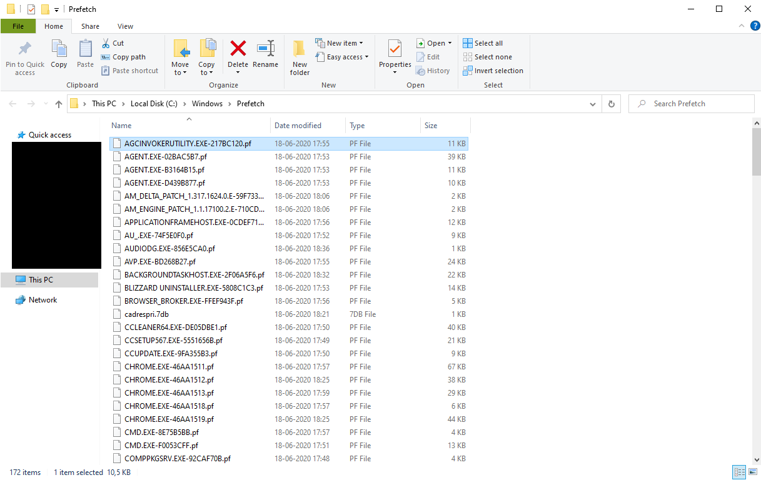Switch to the View ribbon tab

(x=125, y=26)
